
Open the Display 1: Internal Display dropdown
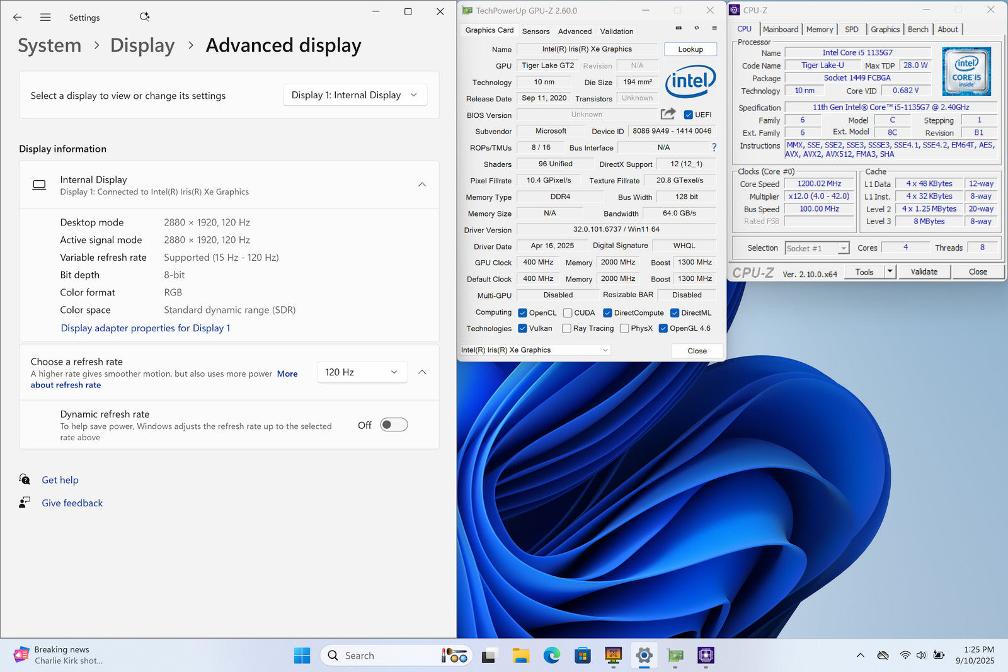[x=355, y=95]
